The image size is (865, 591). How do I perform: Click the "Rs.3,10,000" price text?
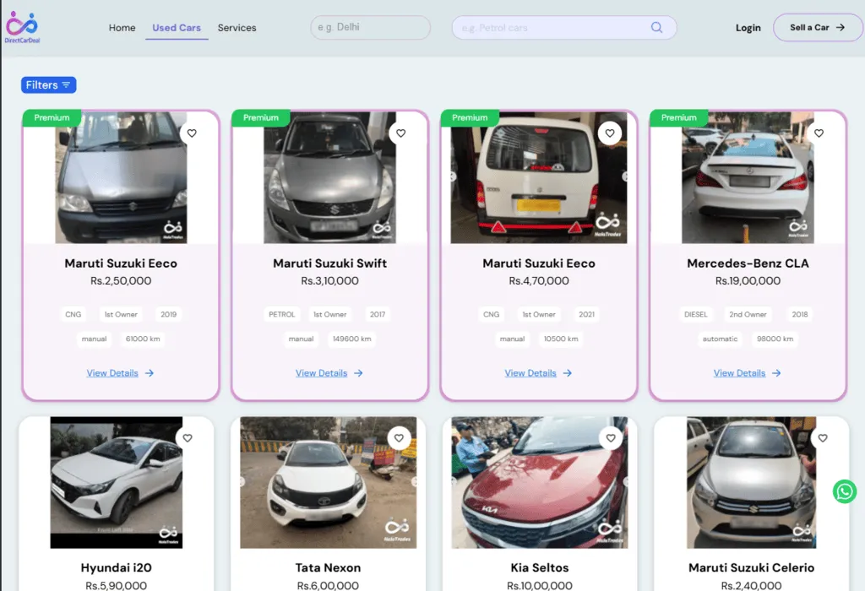[x=330, y=280]
